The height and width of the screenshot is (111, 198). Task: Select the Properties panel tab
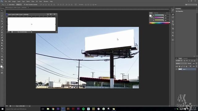178,9
